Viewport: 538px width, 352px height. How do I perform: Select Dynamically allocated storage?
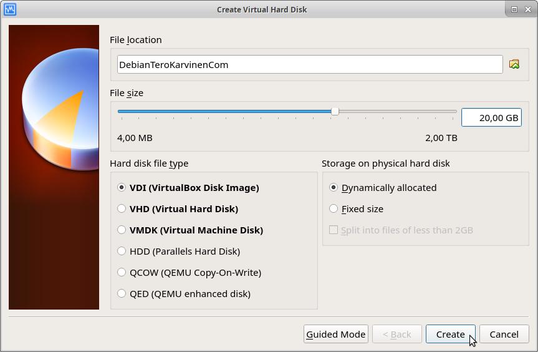(x=334, y=188)
